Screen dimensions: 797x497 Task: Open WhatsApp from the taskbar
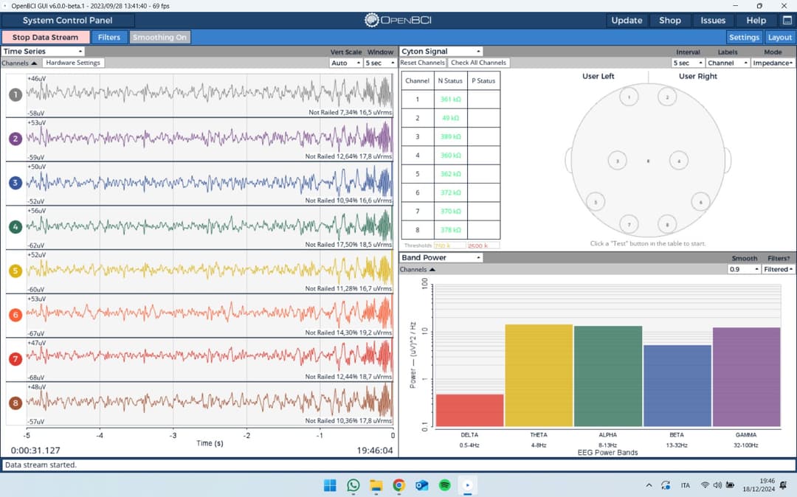point(353,485)
